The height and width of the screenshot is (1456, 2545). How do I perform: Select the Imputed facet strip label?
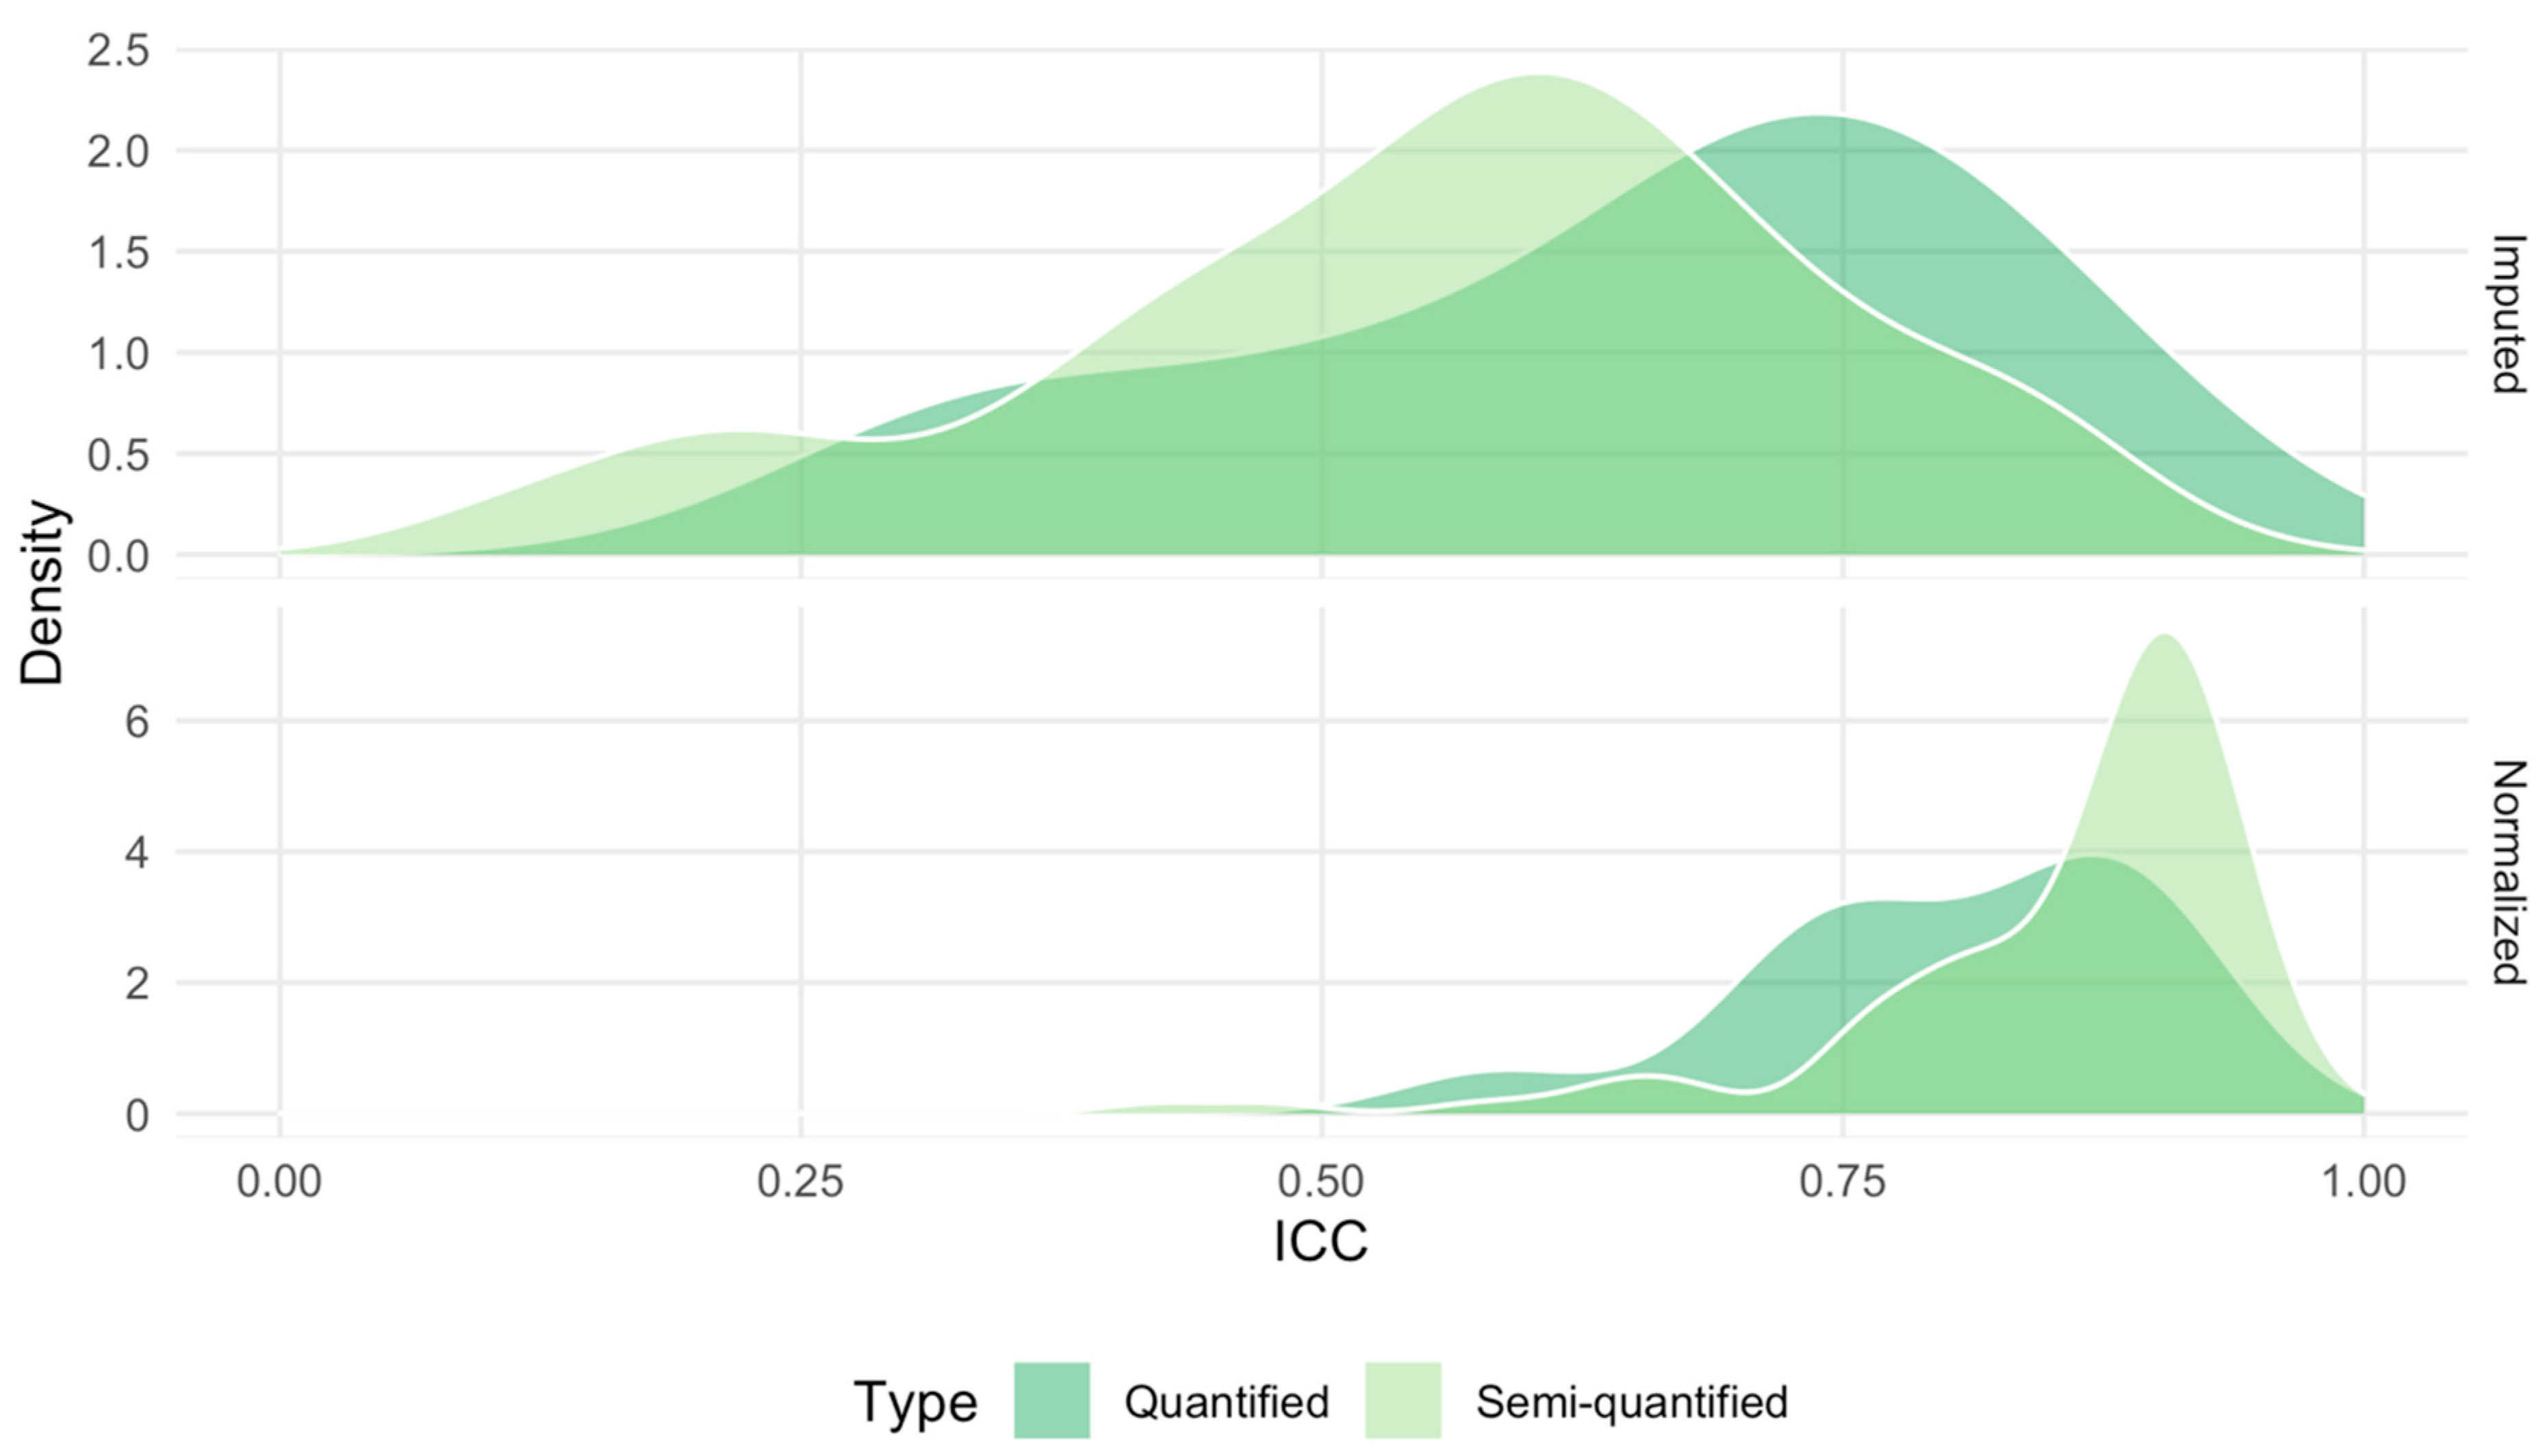(2508, 314)
